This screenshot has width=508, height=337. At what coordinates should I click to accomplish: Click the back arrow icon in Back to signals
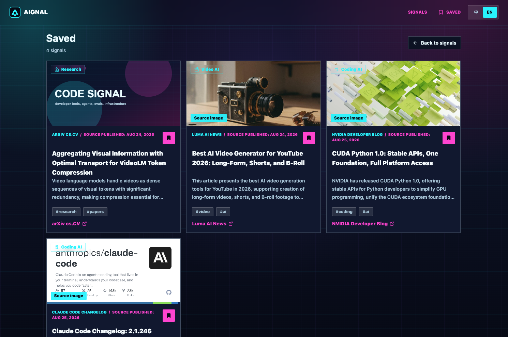point(415,43)
